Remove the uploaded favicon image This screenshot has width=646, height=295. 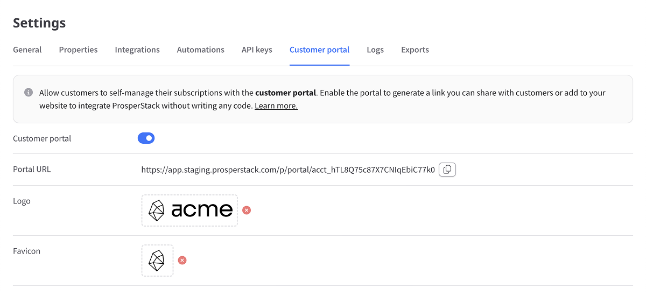coord(182,261)
